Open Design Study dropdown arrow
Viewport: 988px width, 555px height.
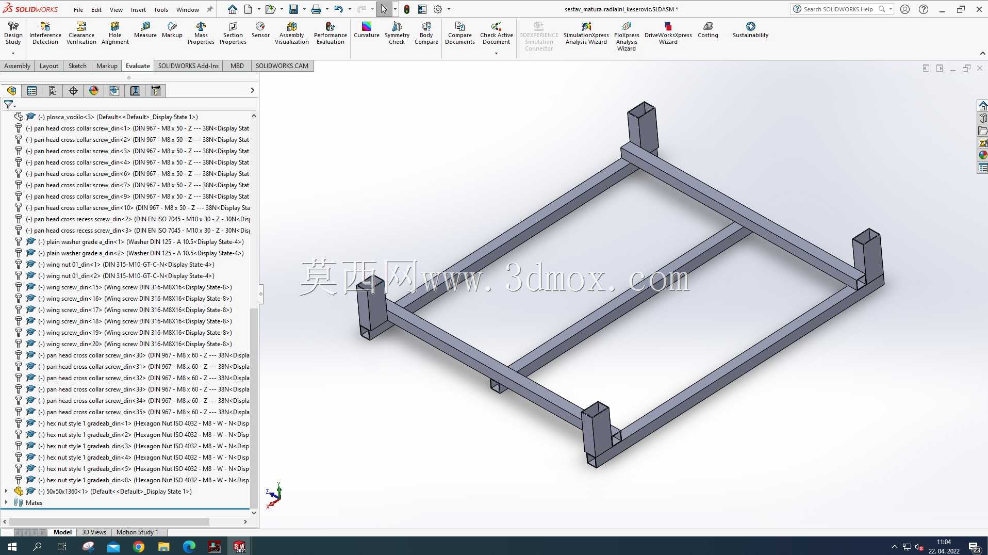13,53
